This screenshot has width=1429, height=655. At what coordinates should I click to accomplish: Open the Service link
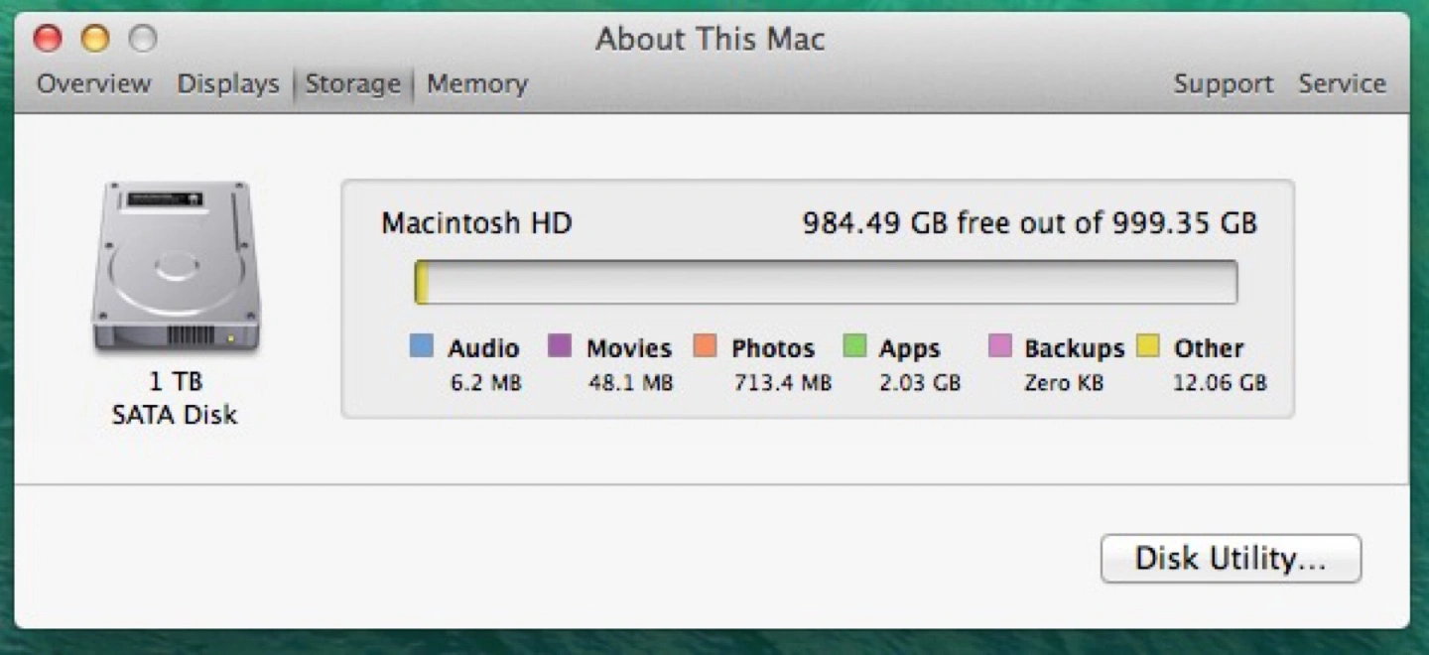click(1343, 84)
